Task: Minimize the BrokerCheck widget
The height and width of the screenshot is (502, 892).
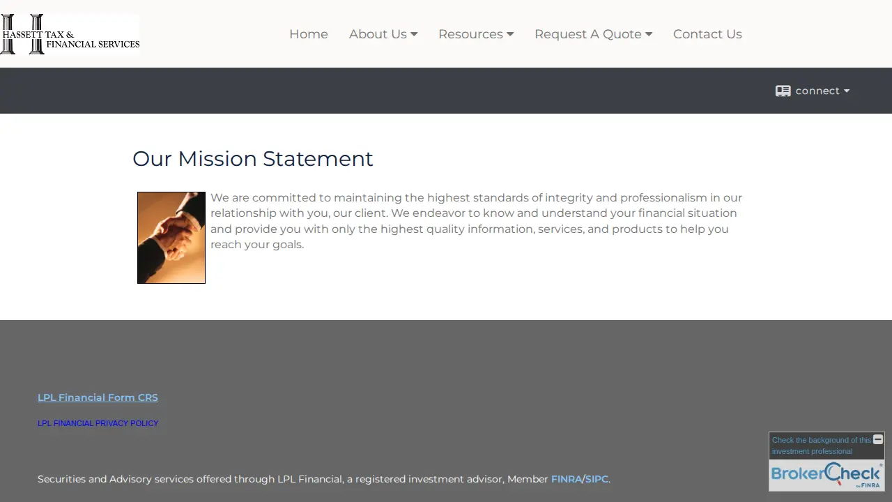Action: pos(878,439)
